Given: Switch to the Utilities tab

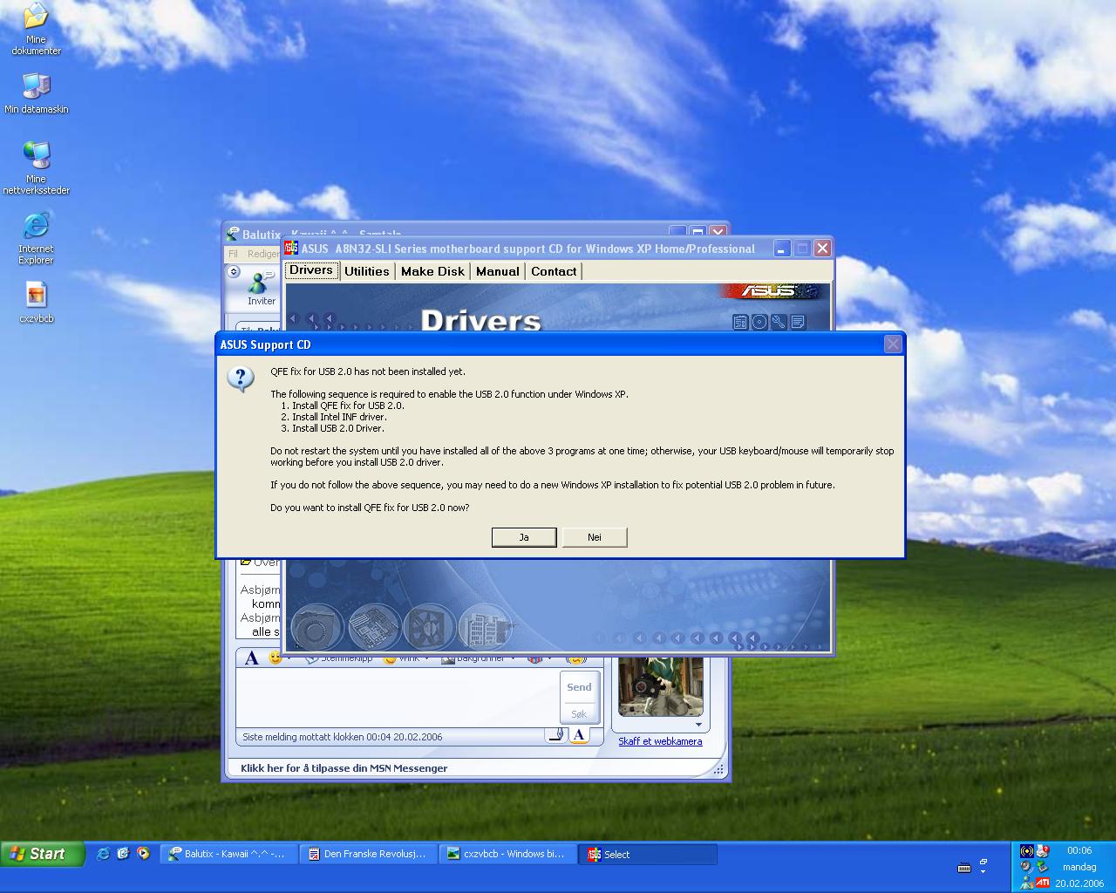Looking at the screenshot, I should [366, 271].
